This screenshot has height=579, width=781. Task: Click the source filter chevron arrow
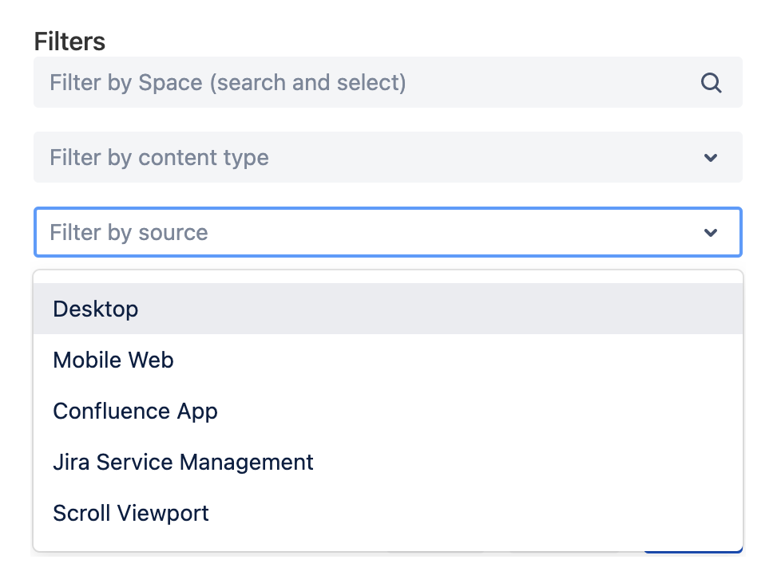[711, 233]
